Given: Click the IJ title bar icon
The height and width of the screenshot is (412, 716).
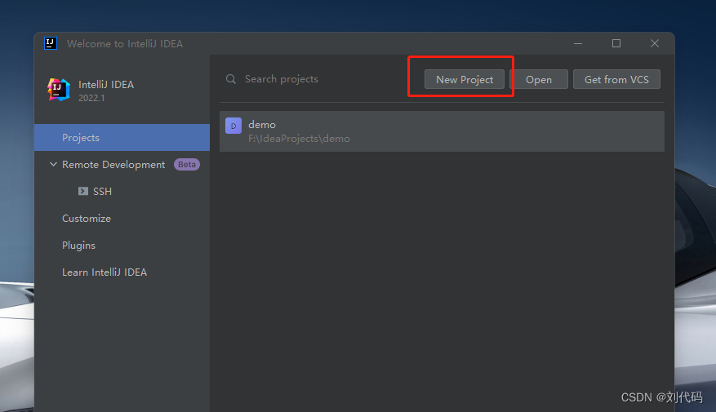Looking at the screenshot, I should click(x=51, y=43).
